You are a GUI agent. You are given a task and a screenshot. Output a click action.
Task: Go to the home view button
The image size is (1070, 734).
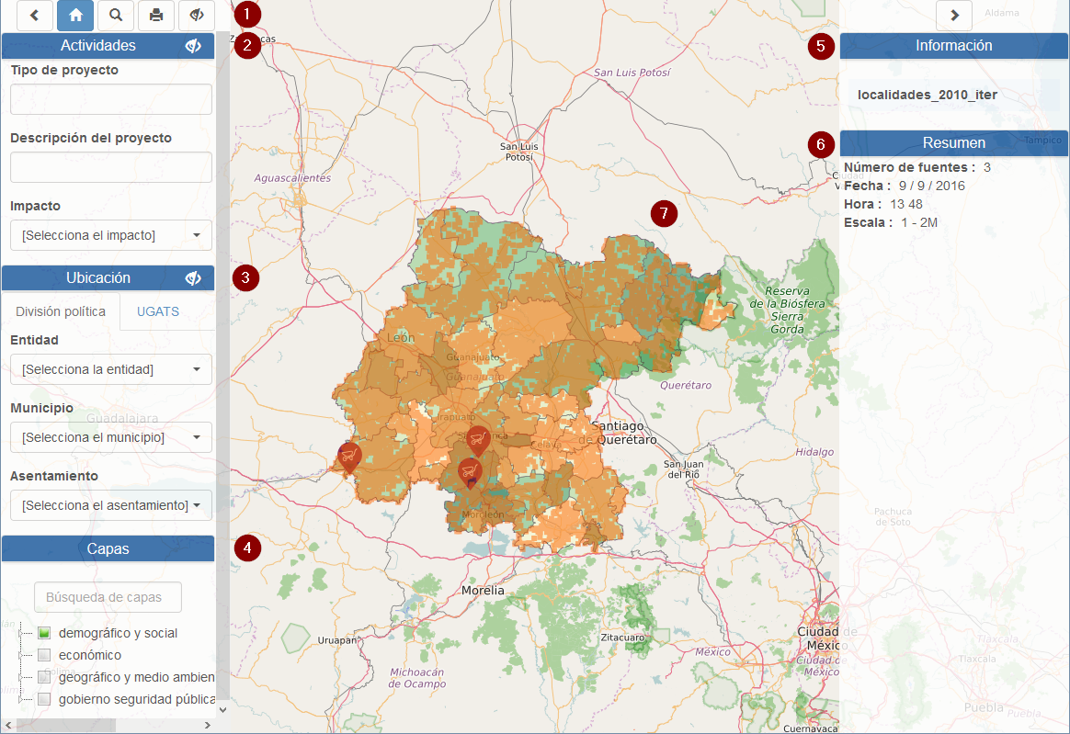point(75,15)
